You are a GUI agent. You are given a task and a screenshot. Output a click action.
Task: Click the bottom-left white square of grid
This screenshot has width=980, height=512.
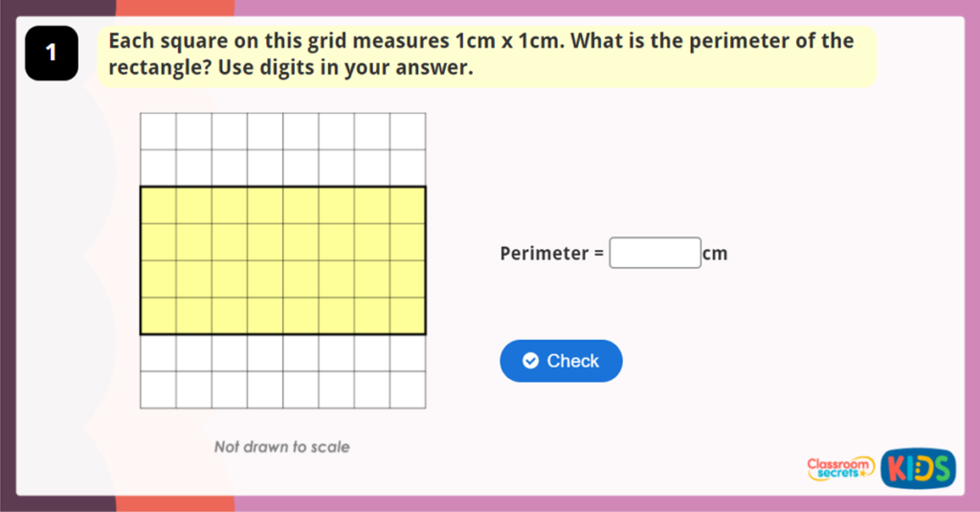158,390
